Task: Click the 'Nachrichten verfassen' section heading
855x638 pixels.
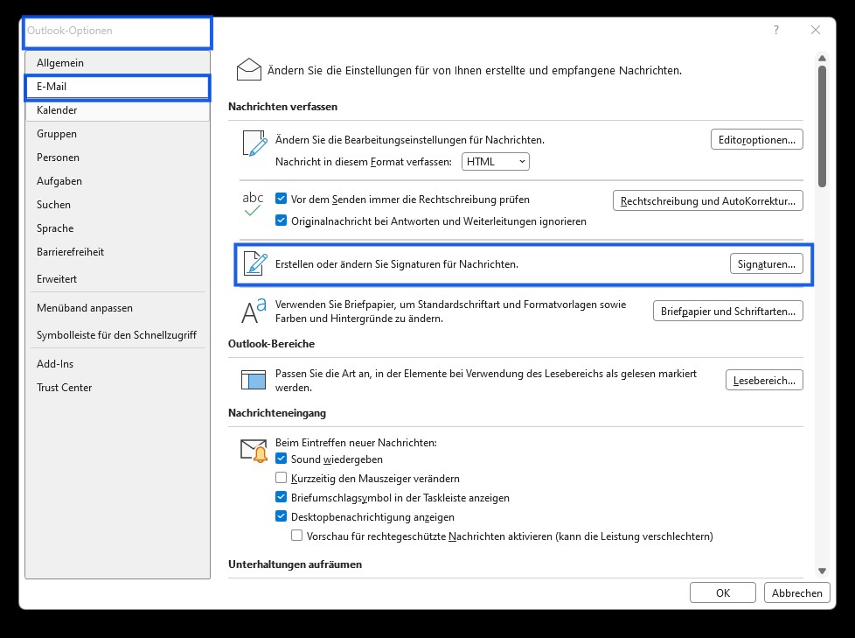Action: coord(282,107)
